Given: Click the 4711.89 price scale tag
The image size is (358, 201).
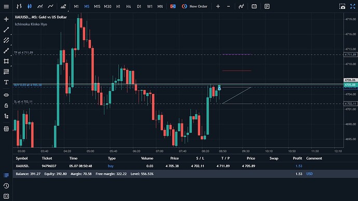Looking at the screenshot, I should pos(350,55).
